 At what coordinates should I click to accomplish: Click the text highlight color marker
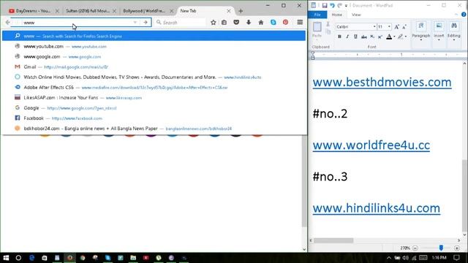click(x=400, y=37)
